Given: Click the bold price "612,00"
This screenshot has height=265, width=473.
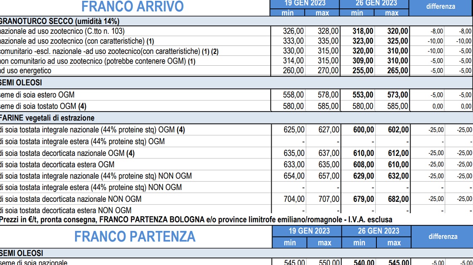Looking at the screenshot, I should tap(398, 153).
